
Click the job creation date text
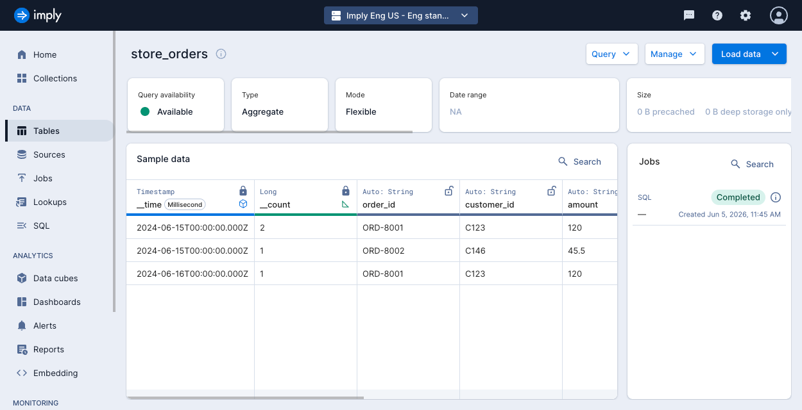tap(729, 214)
